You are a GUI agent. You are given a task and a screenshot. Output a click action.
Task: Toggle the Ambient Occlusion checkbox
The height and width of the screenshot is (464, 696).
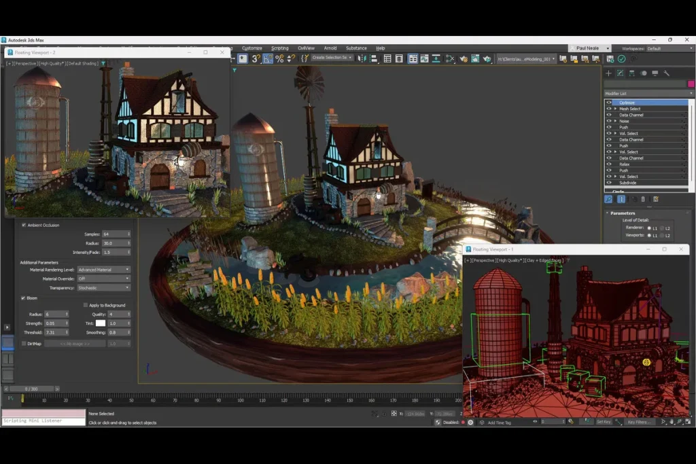coord(24,225)
